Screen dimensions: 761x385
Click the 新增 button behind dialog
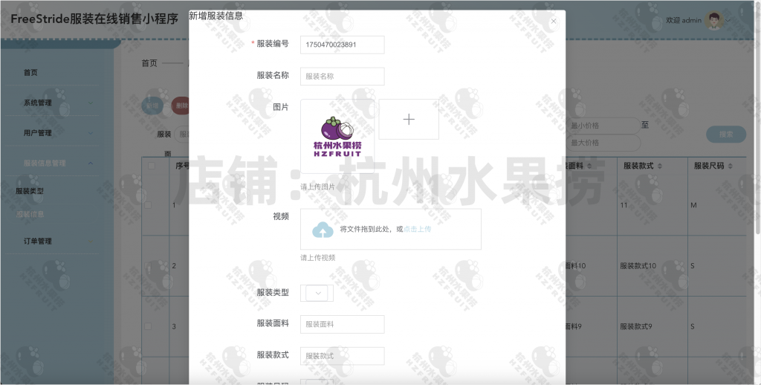(152, 106)
